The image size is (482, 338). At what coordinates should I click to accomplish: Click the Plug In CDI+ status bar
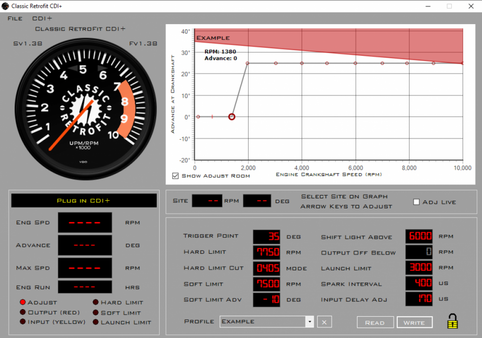pos(84,200)
